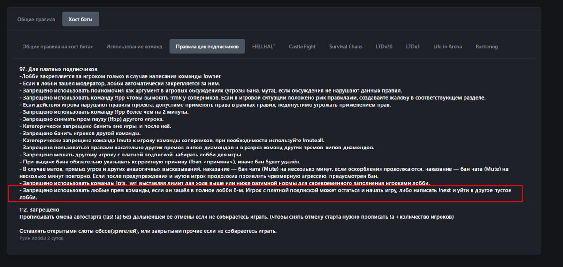Select the Правила для подписчиков tab

point(207,47)
